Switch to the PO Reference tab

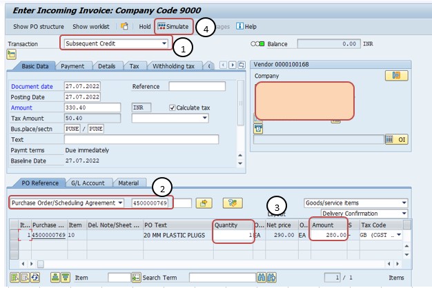pyautogui.click(x=40, y=183)
